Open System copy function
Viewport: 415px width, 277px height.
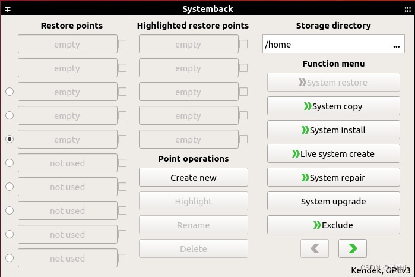334,106
